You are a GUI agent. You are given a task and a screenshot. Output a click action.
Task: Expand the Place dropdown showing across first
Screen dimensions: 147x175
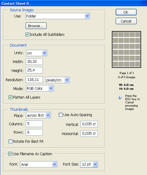click(x=38, y=115)
